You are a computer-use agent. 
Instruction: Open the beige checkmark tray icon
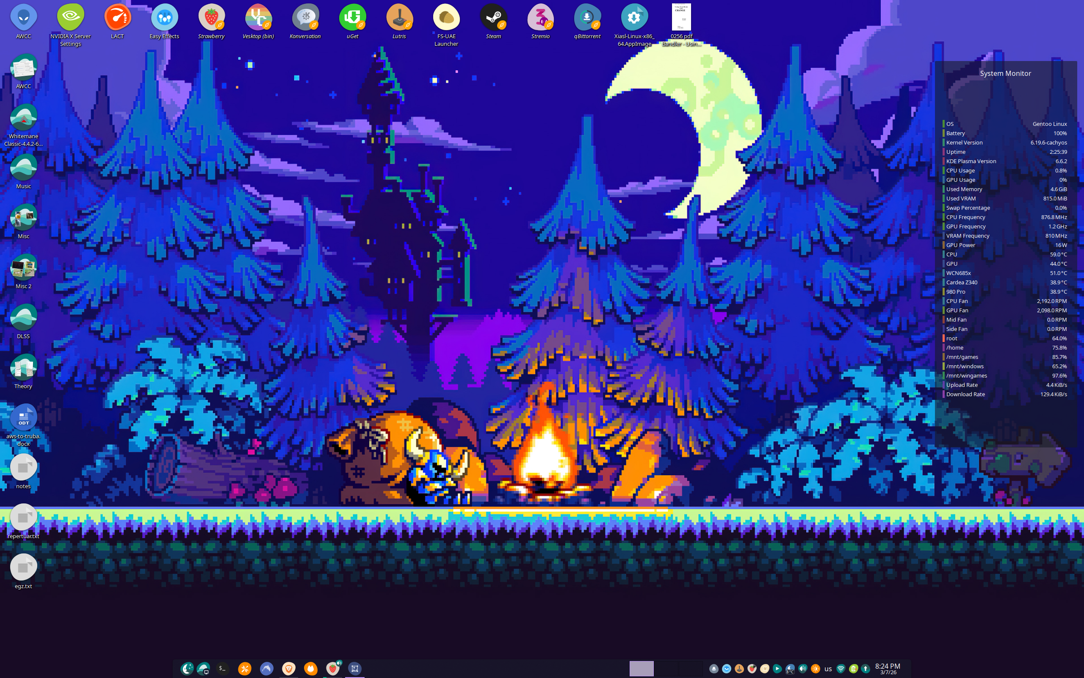(765, 669)
